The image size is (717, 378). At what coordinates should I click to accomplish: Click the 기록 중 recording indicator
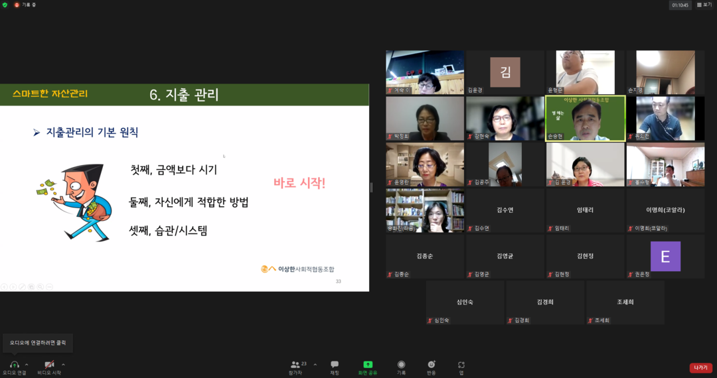coord(25,5)
